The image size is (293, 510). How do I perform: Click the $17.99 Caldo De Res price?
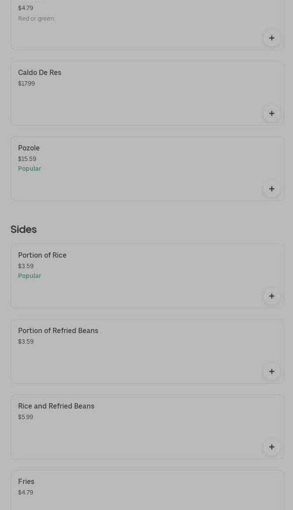point(26,83)
